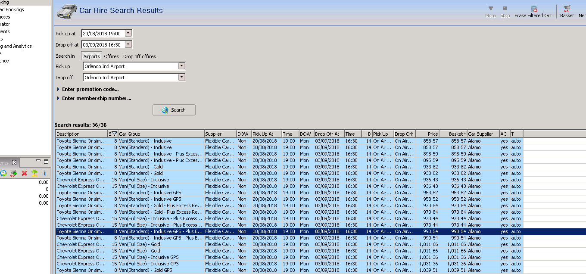
Task: Open the Pick up at date dropdown
Action: point(128,33)
